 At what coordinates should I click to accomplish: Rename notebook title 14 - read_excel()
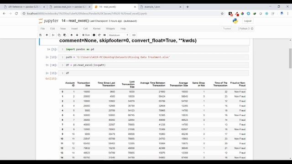tap(75, 21)
